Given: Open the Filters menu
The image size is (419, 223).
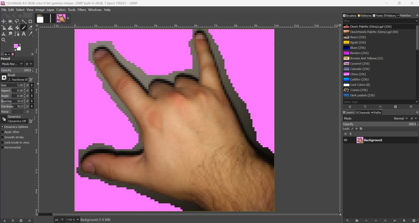Looking at the screenshot, I should coord(82,10).
